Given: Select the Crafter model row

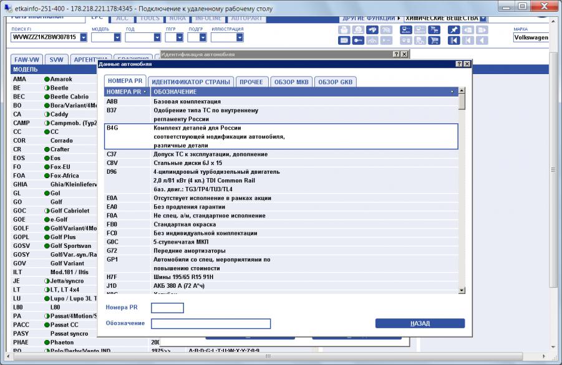Looking at the screenshot, I should (x=54, y=149).
